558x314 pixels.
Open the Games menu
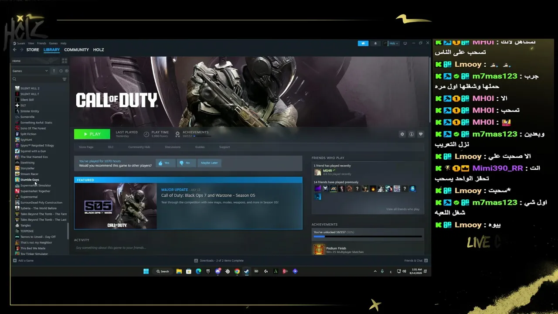point(53,43)
